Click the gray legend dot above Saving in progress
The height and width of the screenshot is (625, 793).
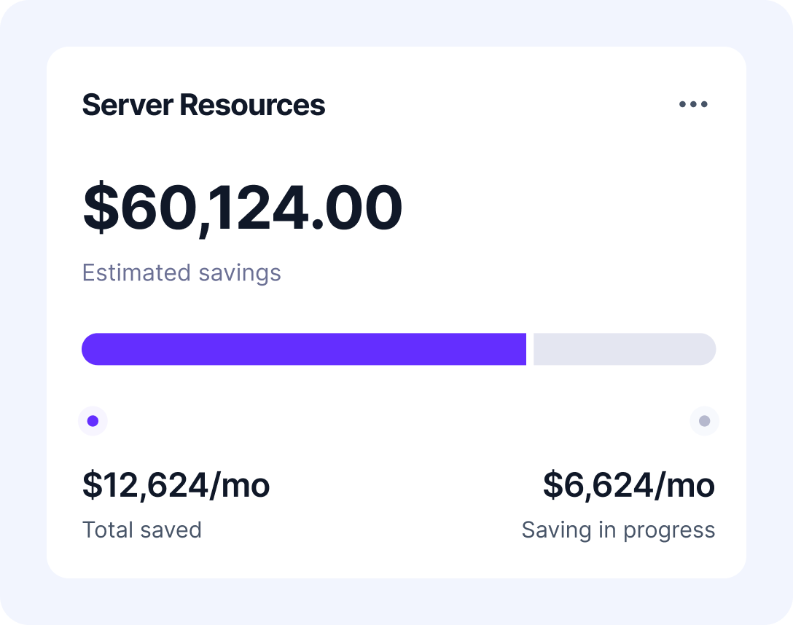704,421
